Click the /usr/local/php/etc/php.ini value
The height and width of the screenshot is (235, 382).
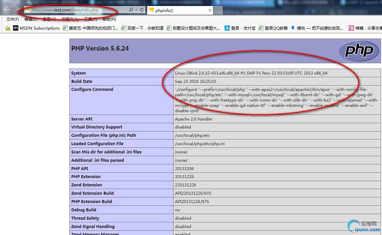[x=200, y=143]
